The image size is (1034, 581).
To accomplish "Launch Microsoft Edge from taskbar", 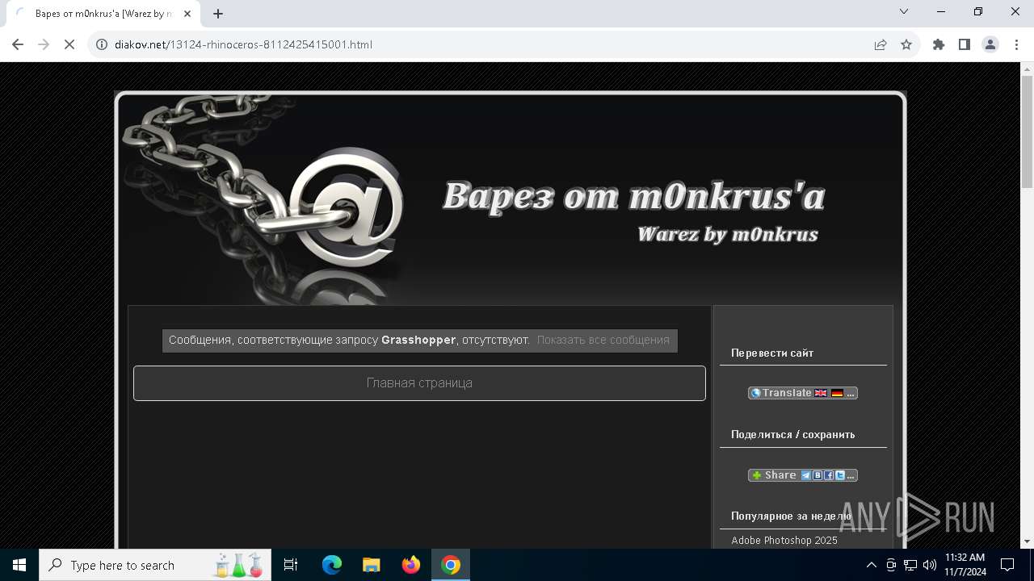I will [332, 565].
